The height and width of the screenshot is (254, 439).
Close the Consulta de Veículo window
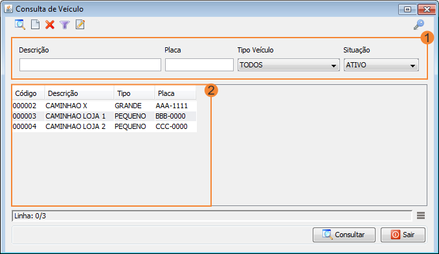(x=427, y=9)
